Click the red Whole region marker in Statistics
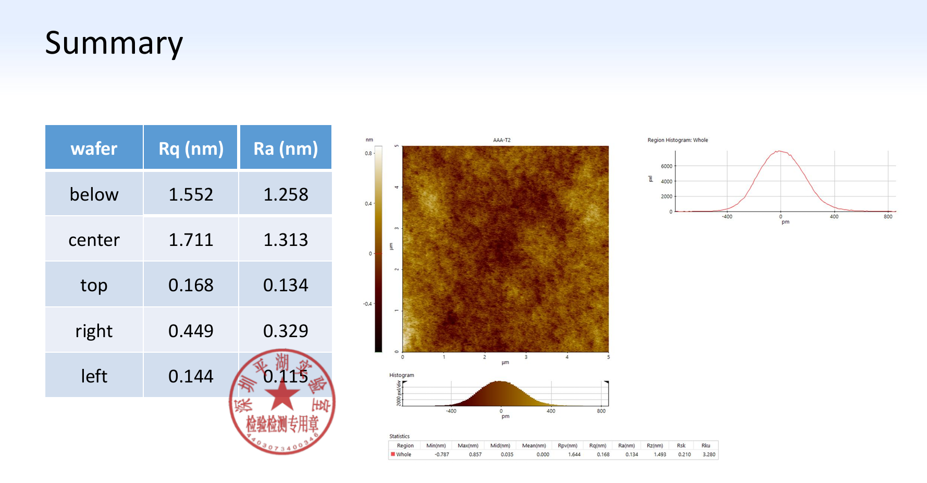The width and height of the screenshot is (927, 483). pyautogui.click(x=393, y=454)
